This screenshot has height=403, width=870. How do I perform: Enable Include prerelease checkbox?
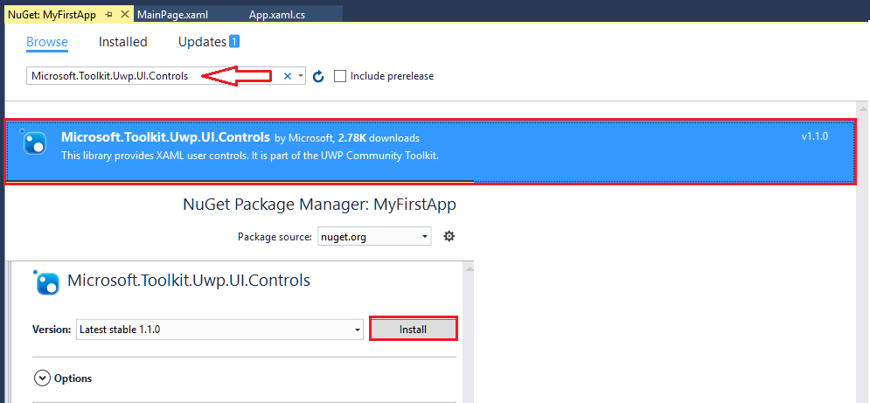pyautogui.click(x=340, y=76)
